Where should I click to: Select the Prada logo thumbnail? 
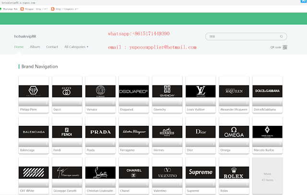(100, 132)
